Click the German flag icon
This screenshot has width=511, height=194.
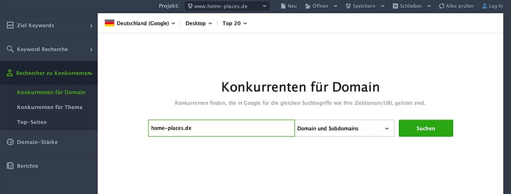[110, 23]
